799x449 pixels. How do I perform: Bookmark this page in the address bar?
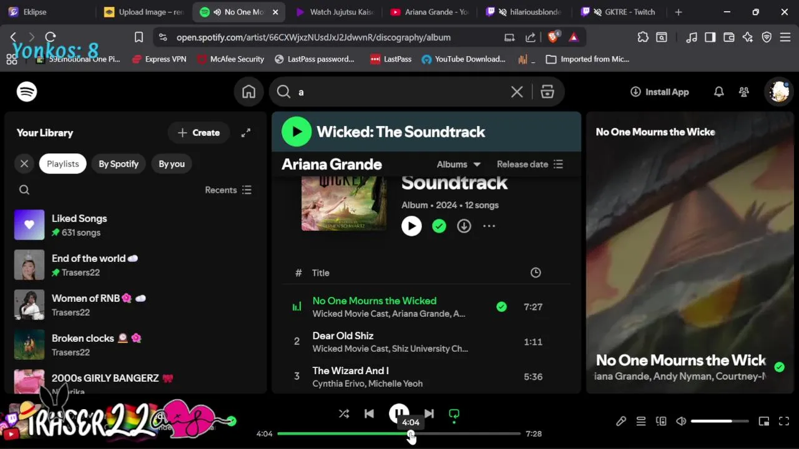pos(139,37)
